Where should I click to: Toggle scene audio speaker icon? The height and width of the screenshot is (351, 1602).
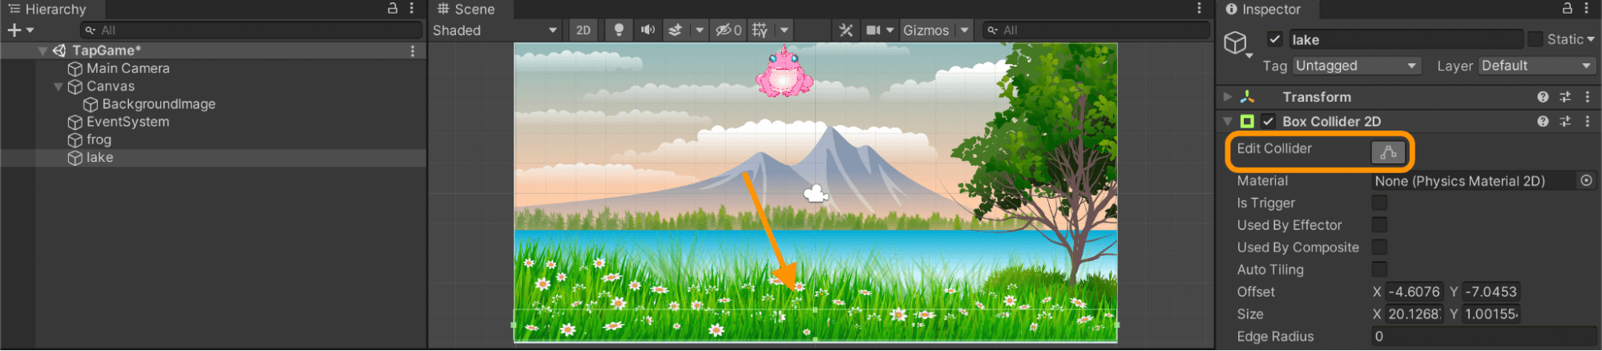[648, 30]
